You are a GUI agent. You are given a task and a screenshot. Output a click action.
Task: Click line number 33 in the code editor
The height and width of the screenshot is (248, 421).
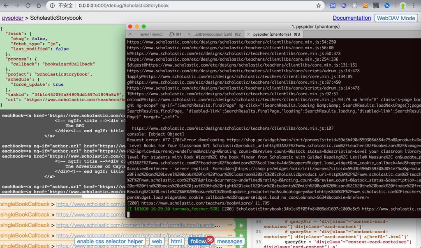258,221
